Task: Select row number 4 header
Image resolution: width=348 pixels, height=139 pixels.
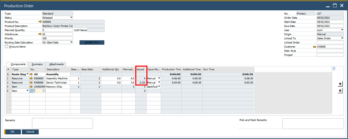Action: coord(9,86)
